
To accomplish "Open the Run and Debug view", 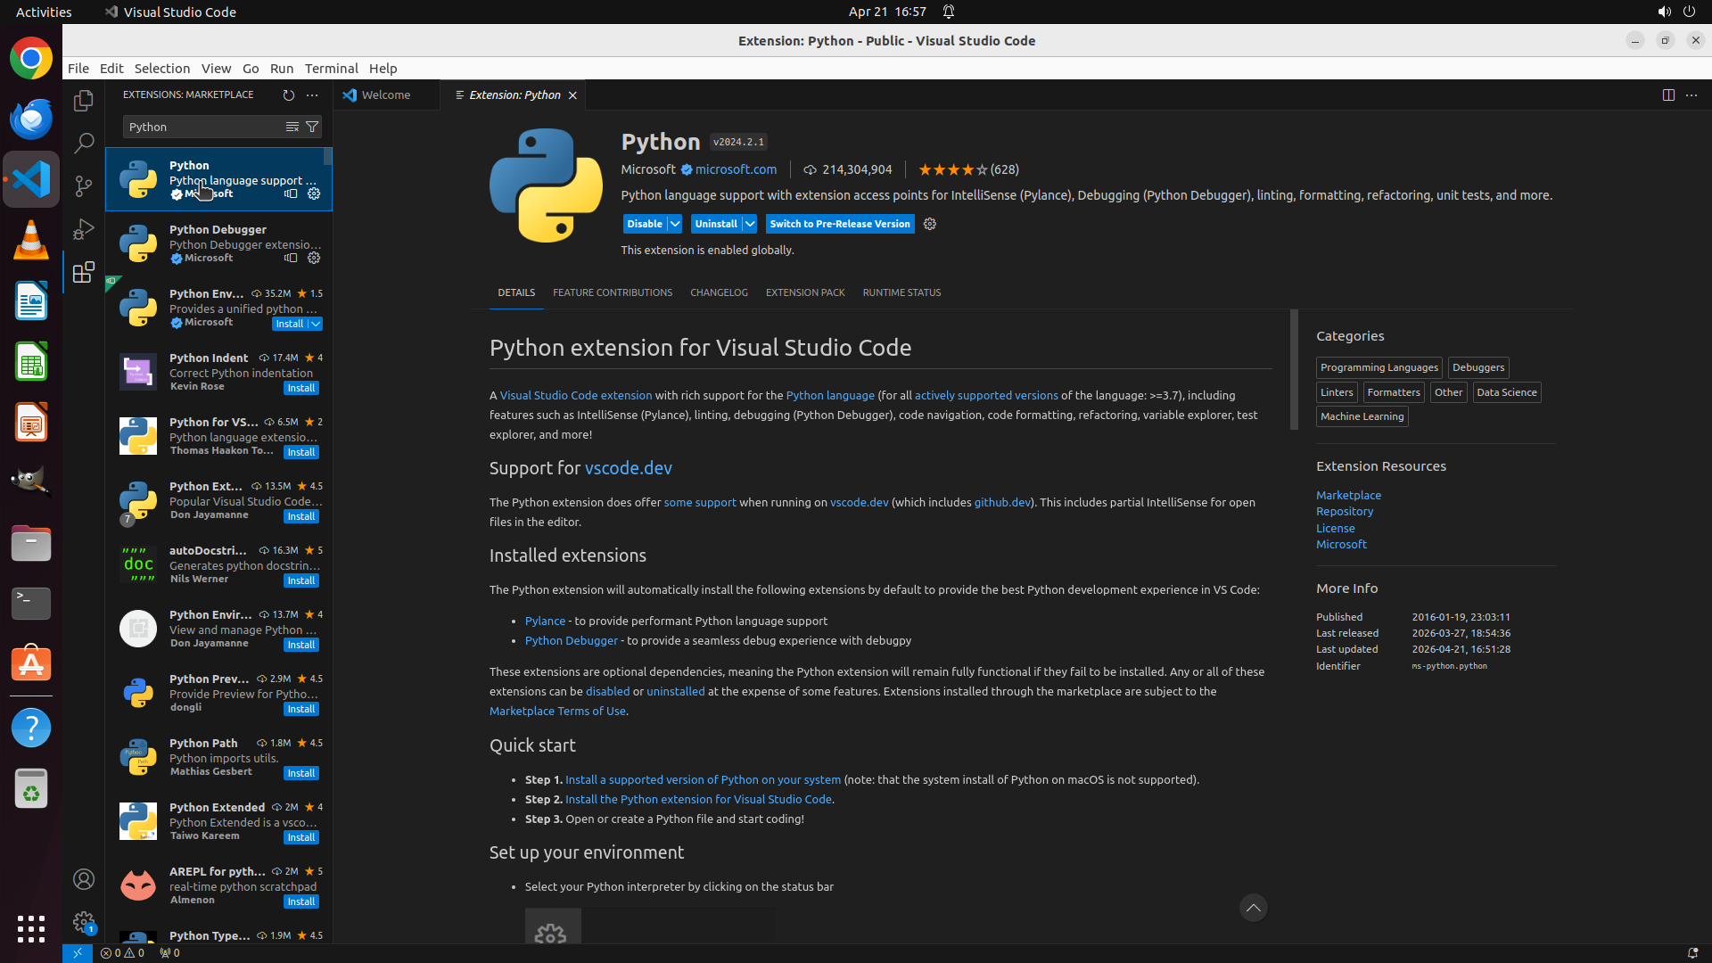I will click(84, 229).
